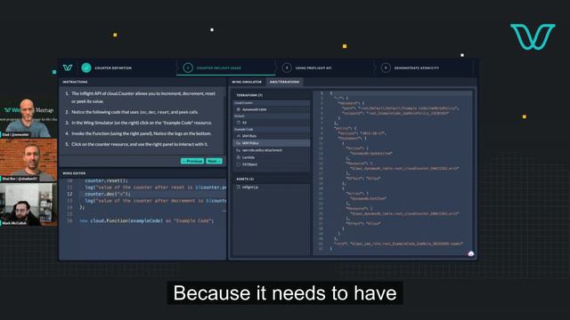Switch to the Wing Simulator tab

click(247, 82)
